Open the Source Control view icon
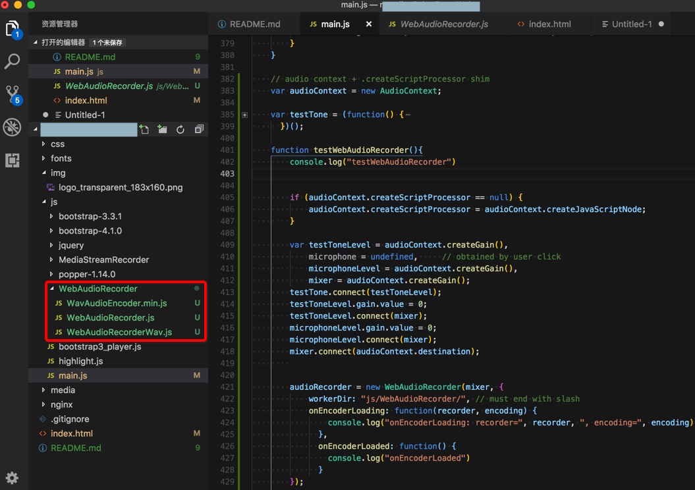The height and width of the screenshot is (490, 695). (13, 94)
